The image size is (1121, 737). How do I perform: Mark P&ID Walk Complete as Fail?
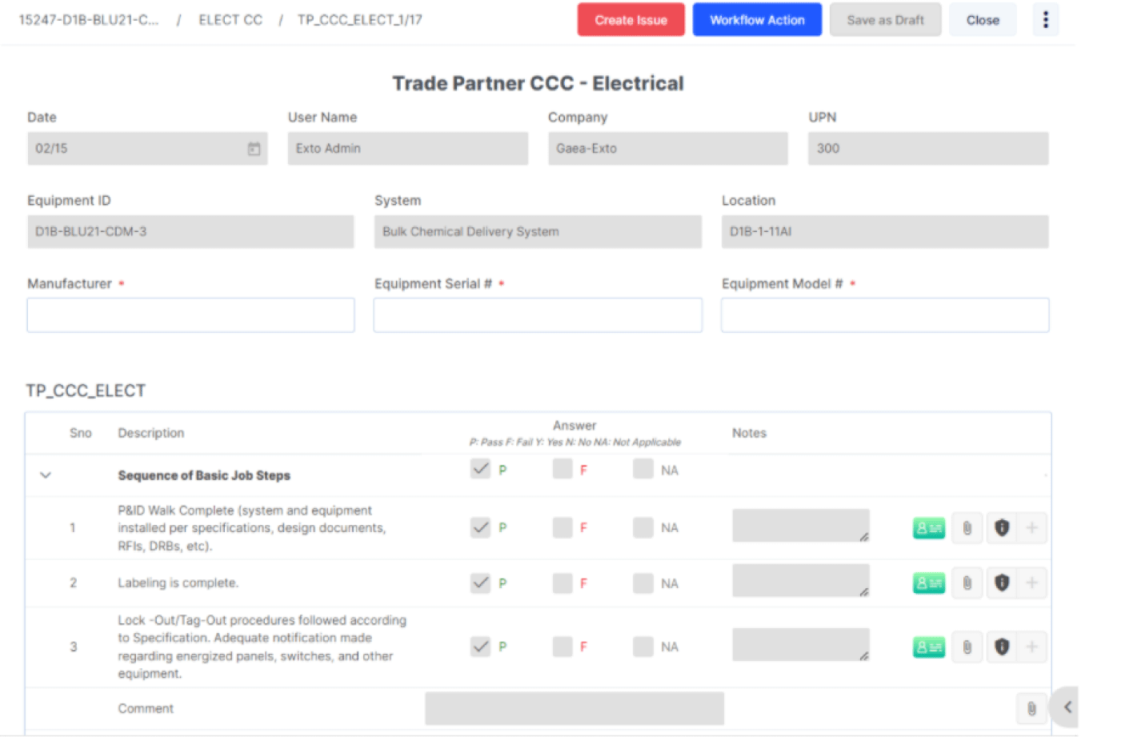tap(563, 527)
